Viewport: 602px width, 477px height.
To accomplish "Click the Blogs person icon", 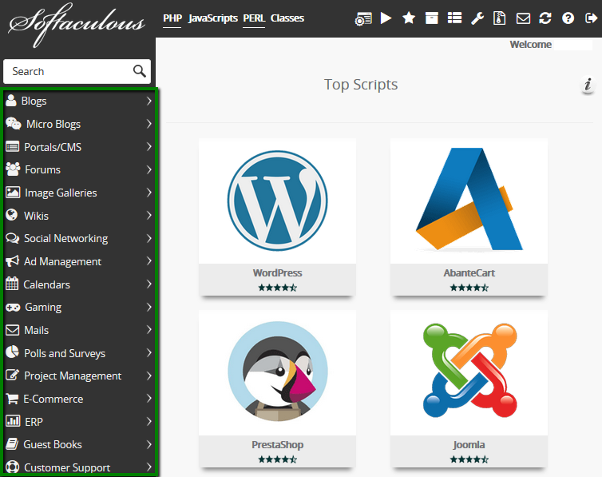I will [11, 100].
